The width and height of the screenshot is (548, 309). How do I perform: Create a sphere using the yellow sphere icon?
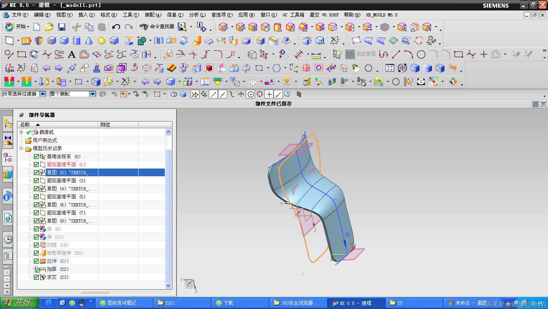point(102,41)
